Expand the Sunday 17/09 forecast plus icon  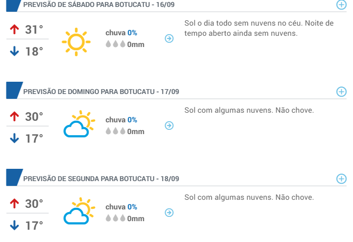tap(341, 92)
